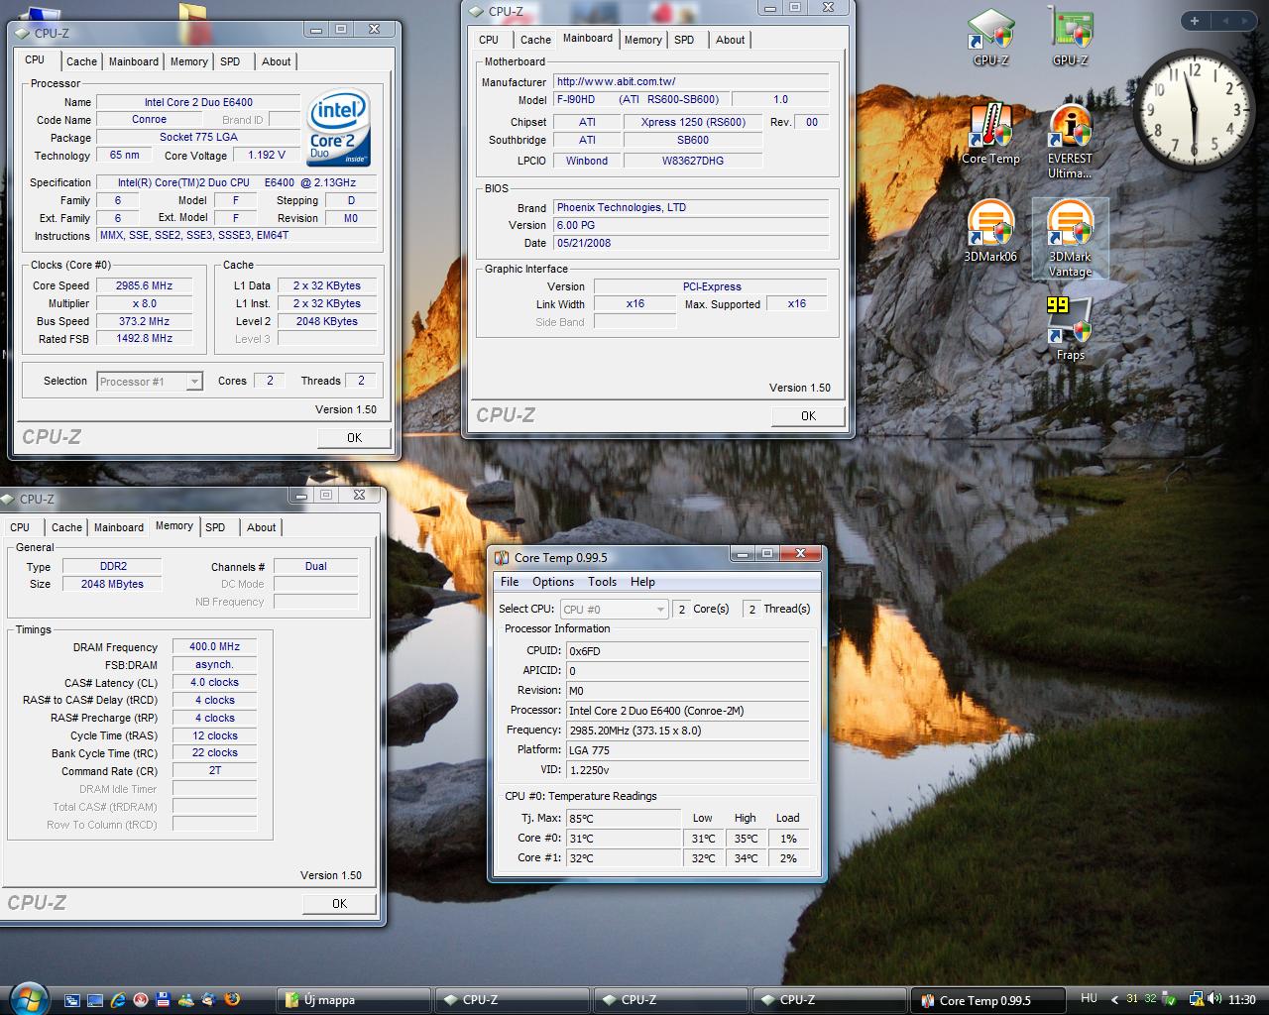Click the Bus Speed 373.2 MHz value
1269x1015 pixels.
[x=145, y=321]
